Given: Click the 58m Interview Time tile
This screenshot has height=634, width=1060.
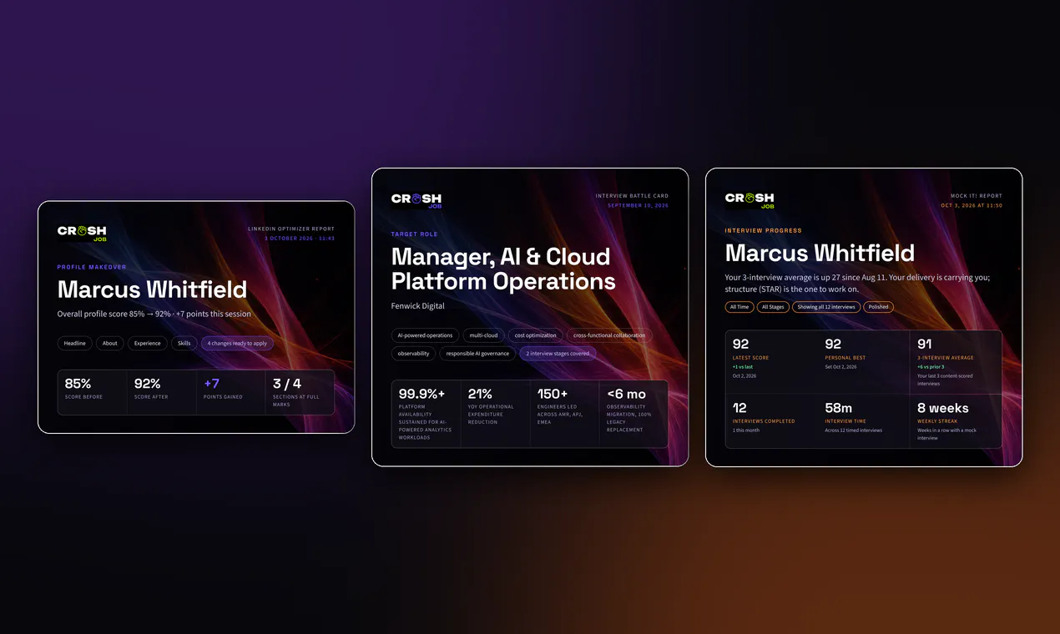Looking at the screenshot, I should [x=863, y=421].
